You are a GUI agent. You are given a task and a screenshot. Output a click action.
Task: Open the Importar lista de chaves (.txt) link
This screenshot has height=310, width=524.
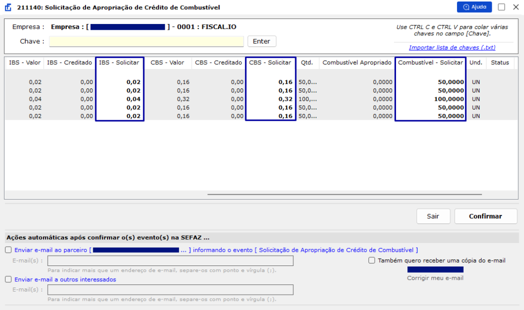click(452, 48)
